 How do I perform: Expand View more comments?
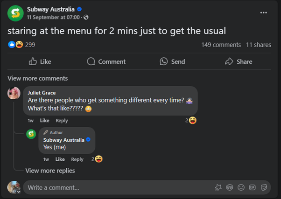coord(37,78)
